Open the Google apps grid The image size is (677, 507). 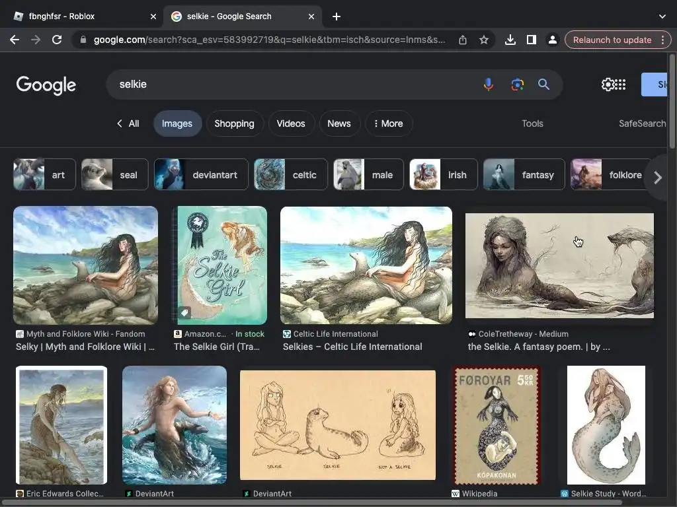[x=620, y=84]
